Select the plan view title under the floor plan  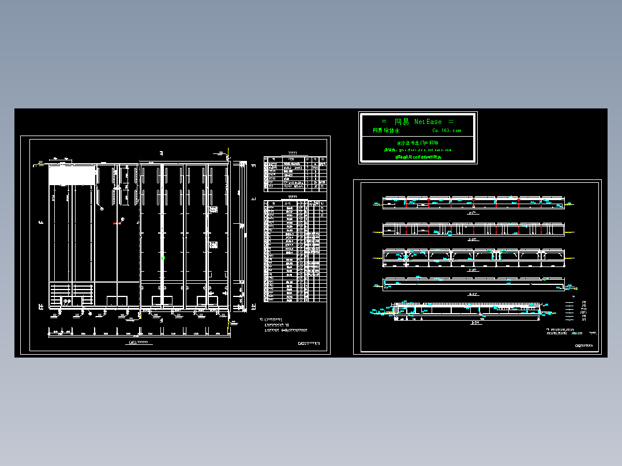[x=139, y=342]
